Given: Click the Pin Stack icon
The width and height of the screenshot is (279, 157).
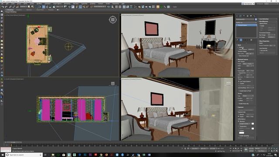Looking at the screenshot, I should pos(237,40).
